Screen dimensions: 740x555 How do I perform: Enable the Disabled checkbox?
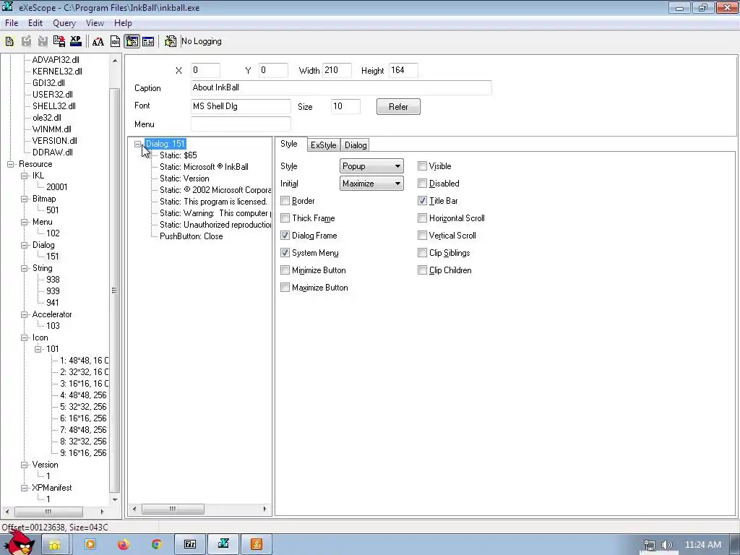[x=422, y=184]
